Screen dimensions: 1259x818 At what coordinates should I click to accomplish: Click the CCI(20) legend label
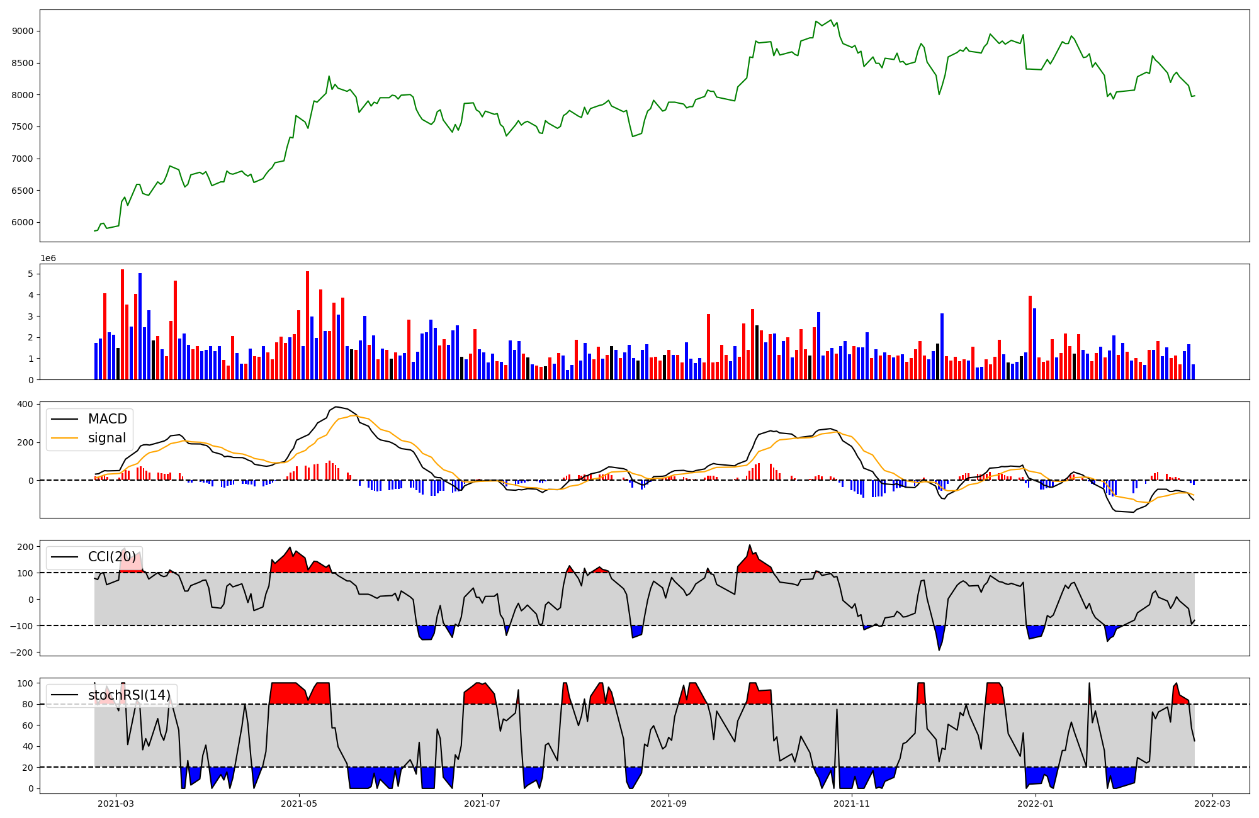coord(111,557)
